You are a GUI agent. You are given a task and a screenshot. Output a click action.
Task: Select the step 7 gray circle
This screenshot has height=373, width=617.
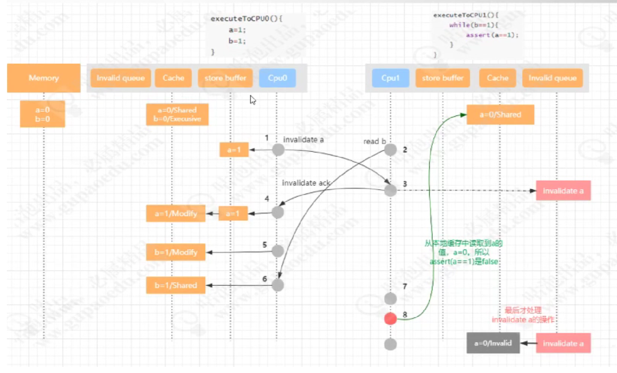tap(390, 298)
